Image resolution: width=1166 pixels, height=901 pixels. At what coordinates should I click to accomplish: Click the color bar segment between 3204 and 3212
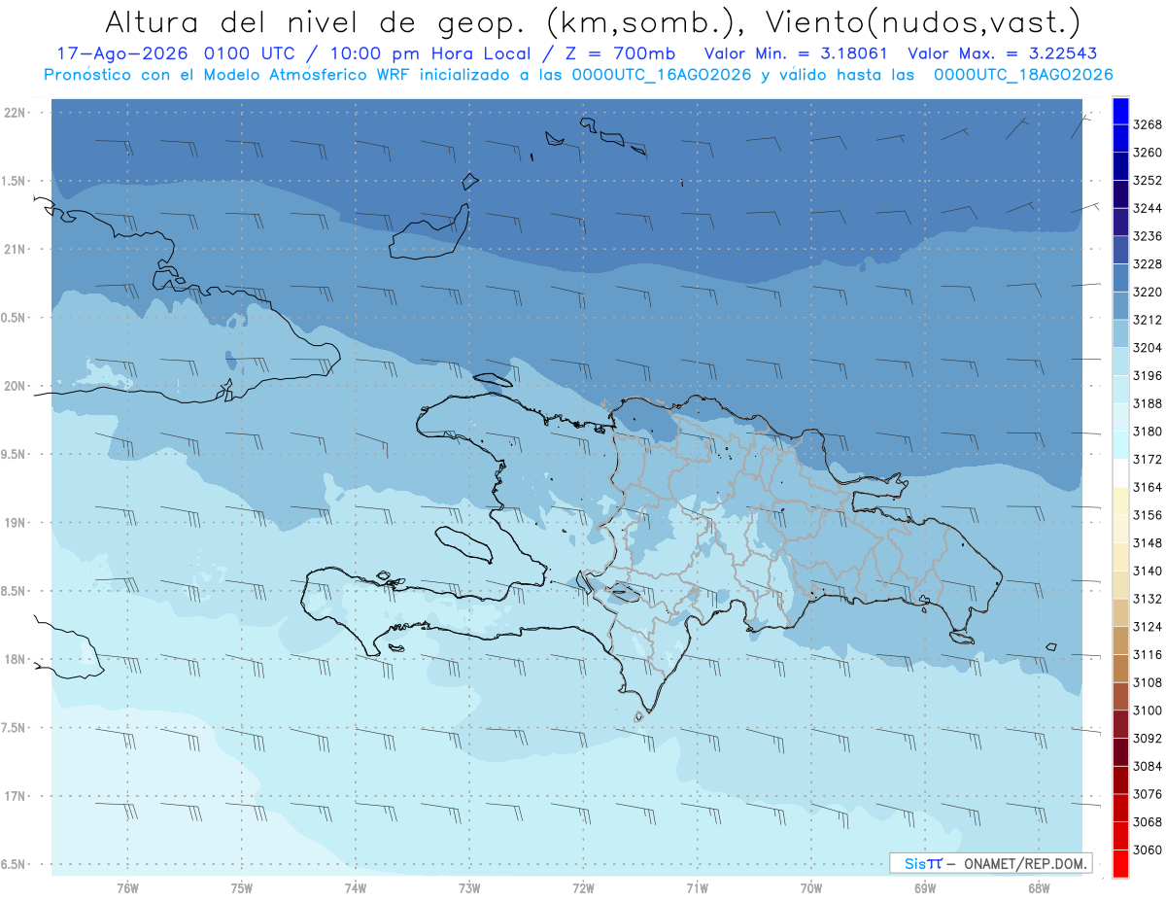click(1120, 334)
